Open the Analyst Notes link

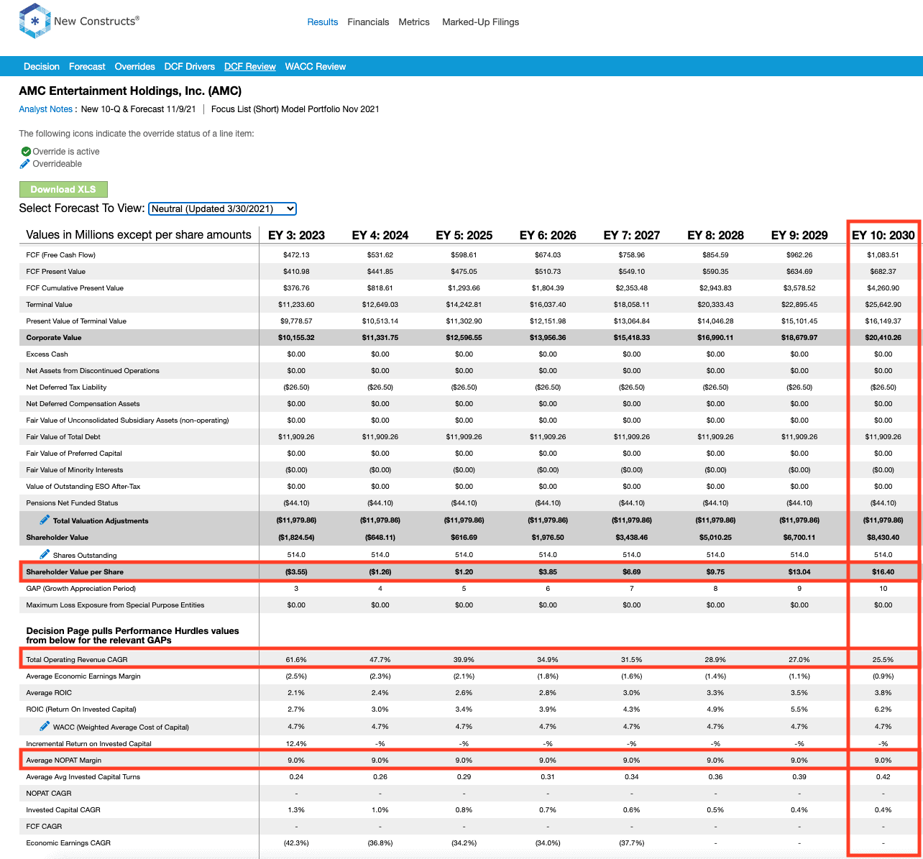pyautogui.click(x=45, y=109)
